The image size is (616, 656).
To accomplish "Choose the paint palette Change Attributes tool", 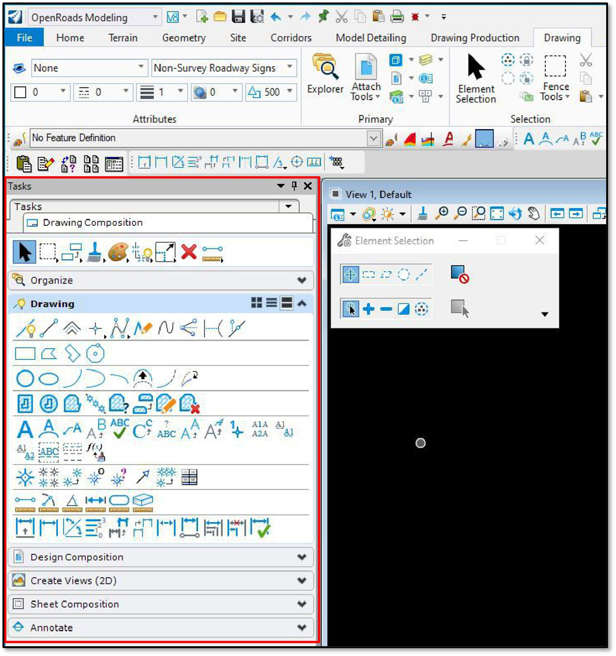I will [118, 252].
